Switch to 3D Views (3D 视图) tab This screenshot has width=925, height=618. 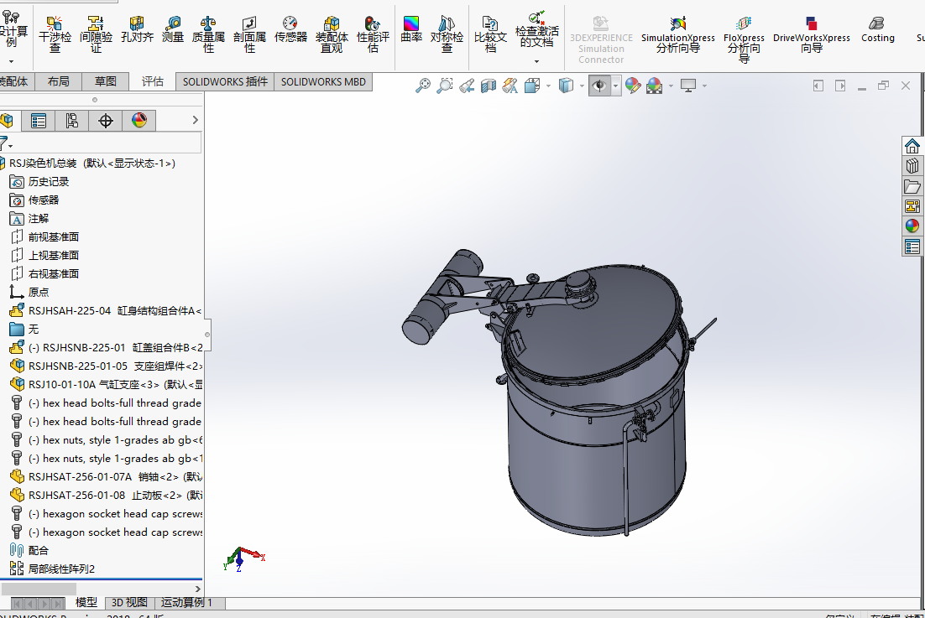tap(129, 603)
